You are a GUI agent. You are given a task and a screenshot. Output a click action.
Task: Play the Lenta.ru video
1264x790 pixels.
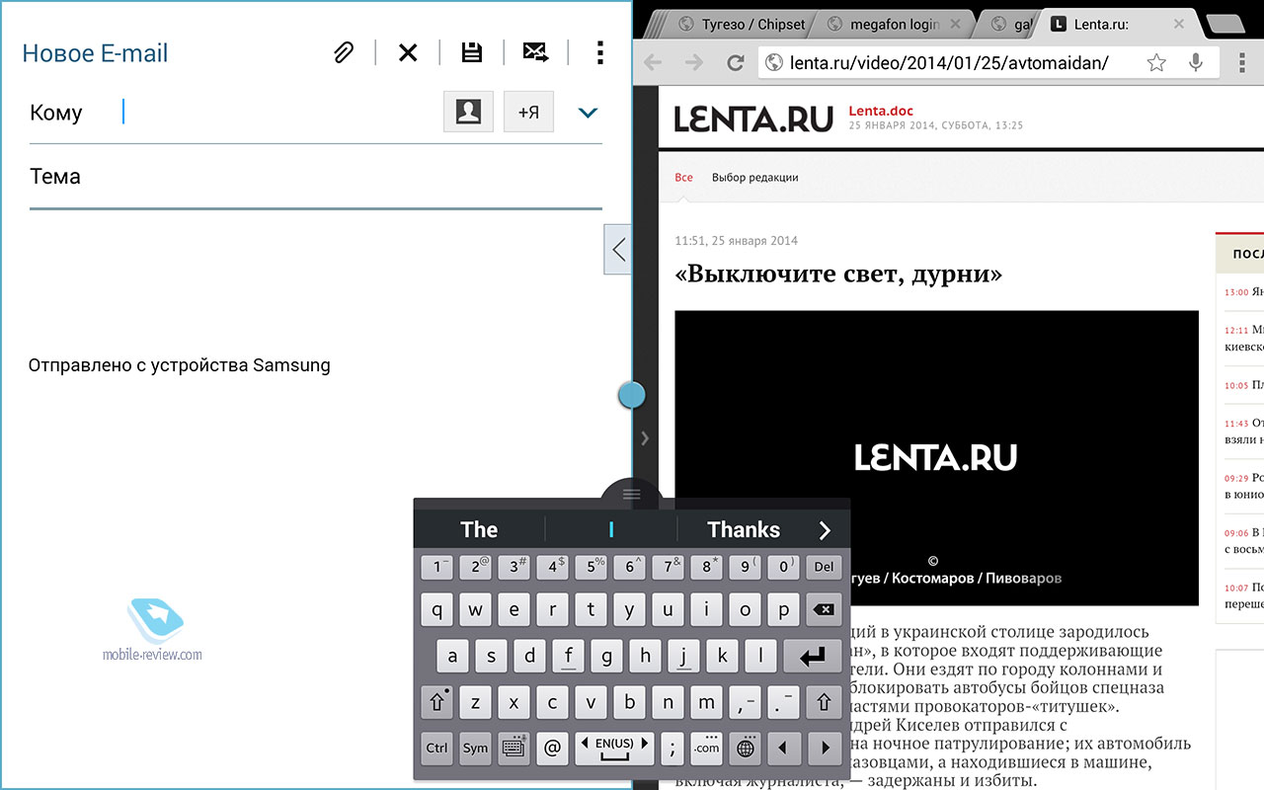[x=936, y=457]
